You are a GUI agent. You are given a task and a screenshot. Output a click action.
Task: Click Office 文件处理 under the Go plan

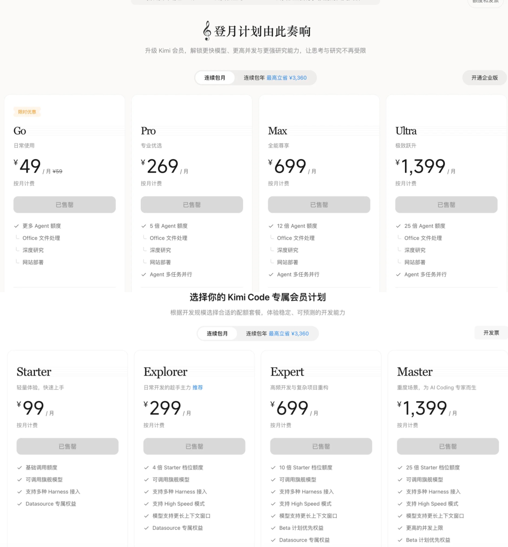point(41,238)
